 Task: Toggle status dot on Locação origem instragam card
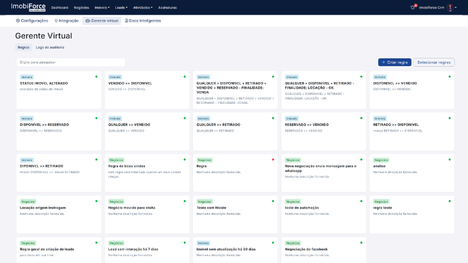(96, 201)
